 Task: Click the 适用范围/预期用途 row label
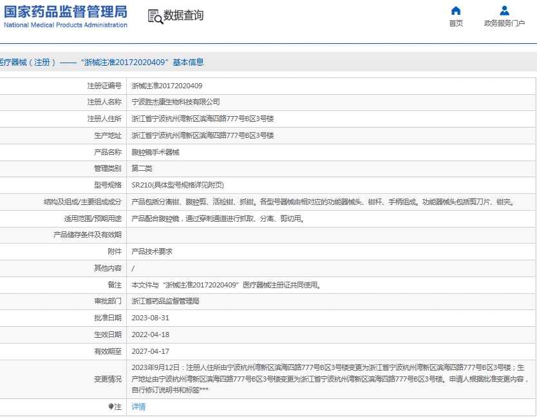pyautogui.click(x=93, y=218)
